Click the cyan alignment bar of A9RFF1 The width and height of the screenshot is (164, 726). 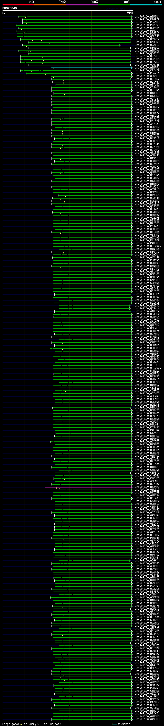click(92, 68)
